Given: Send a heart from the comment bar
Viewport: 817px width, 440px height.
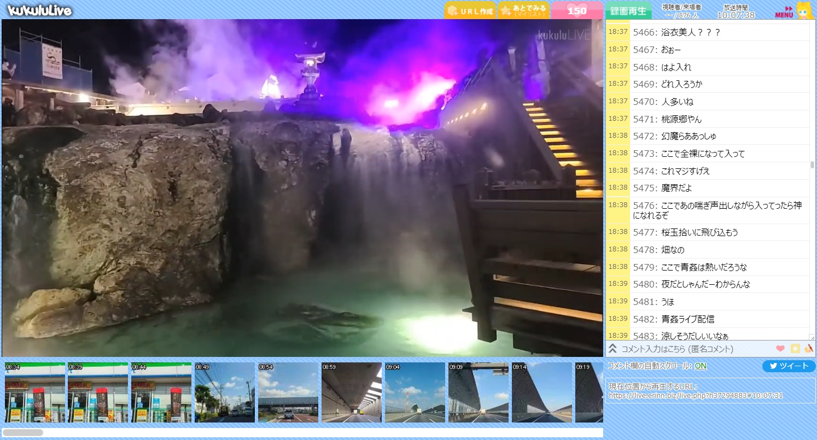Looking at the screenshot, I should (x=780, y=349).
